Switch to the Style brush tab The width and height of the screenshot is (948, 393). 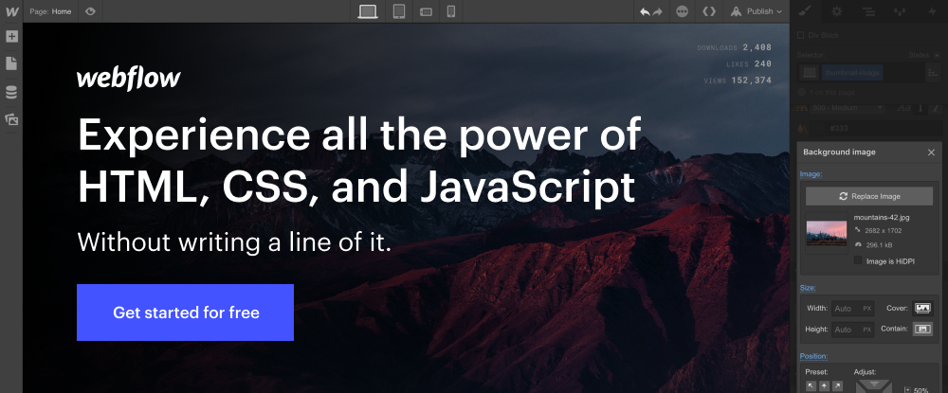click(805, 11)
